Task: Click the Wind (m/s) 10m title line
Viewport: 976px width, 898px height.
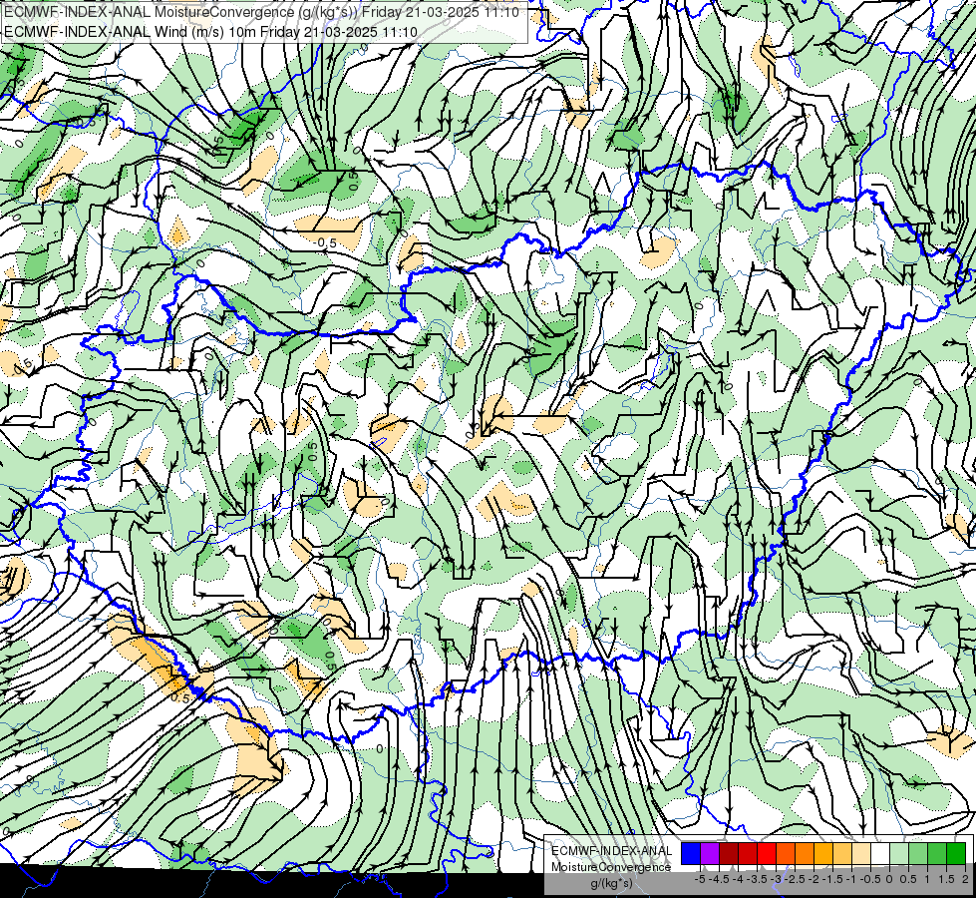Action: point(210,32)
